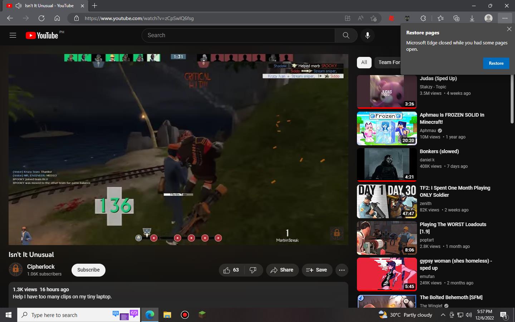
Task: Start voice search with microphone icon
Action: [x=367, y=35]
